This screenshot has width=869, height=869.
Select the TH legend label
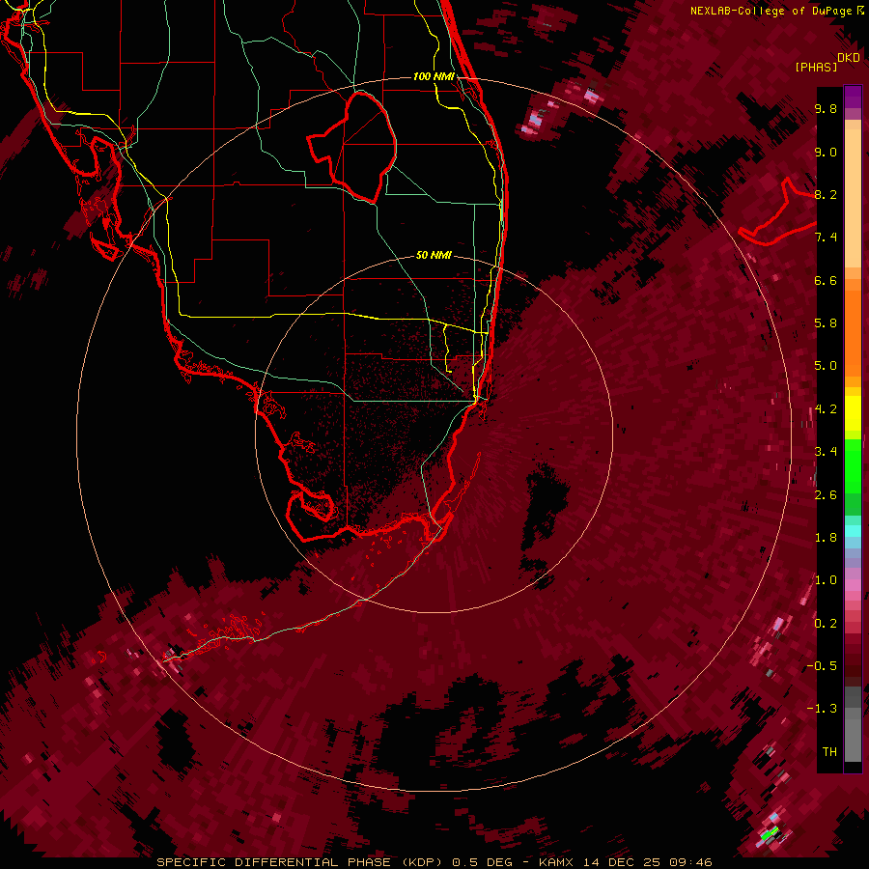click(829, 752)
